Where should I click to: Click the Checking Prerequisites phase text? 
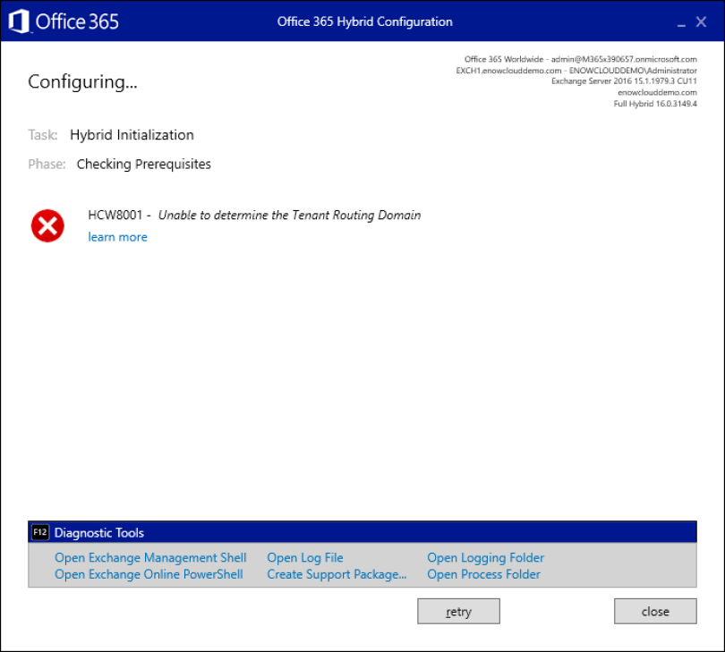tap(144, 164)
